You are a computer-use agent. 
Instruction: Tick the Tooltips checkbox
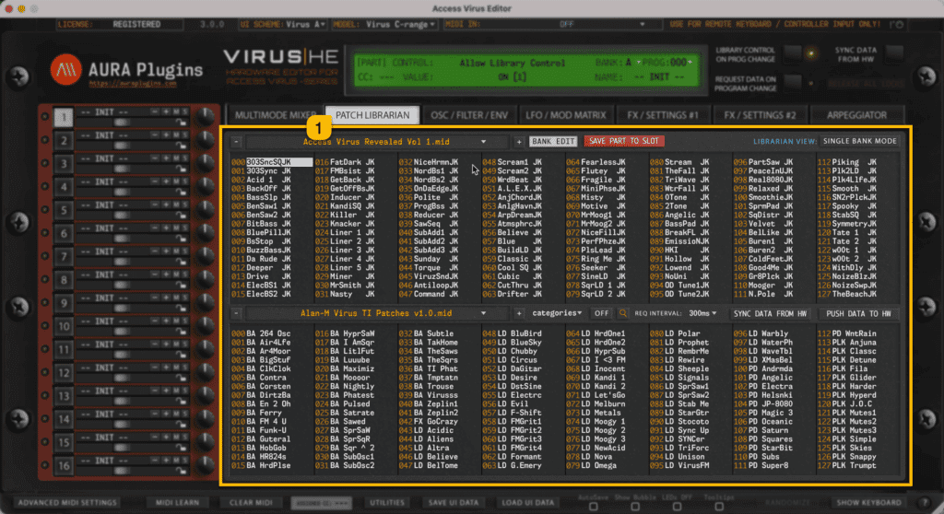(718, 507)
